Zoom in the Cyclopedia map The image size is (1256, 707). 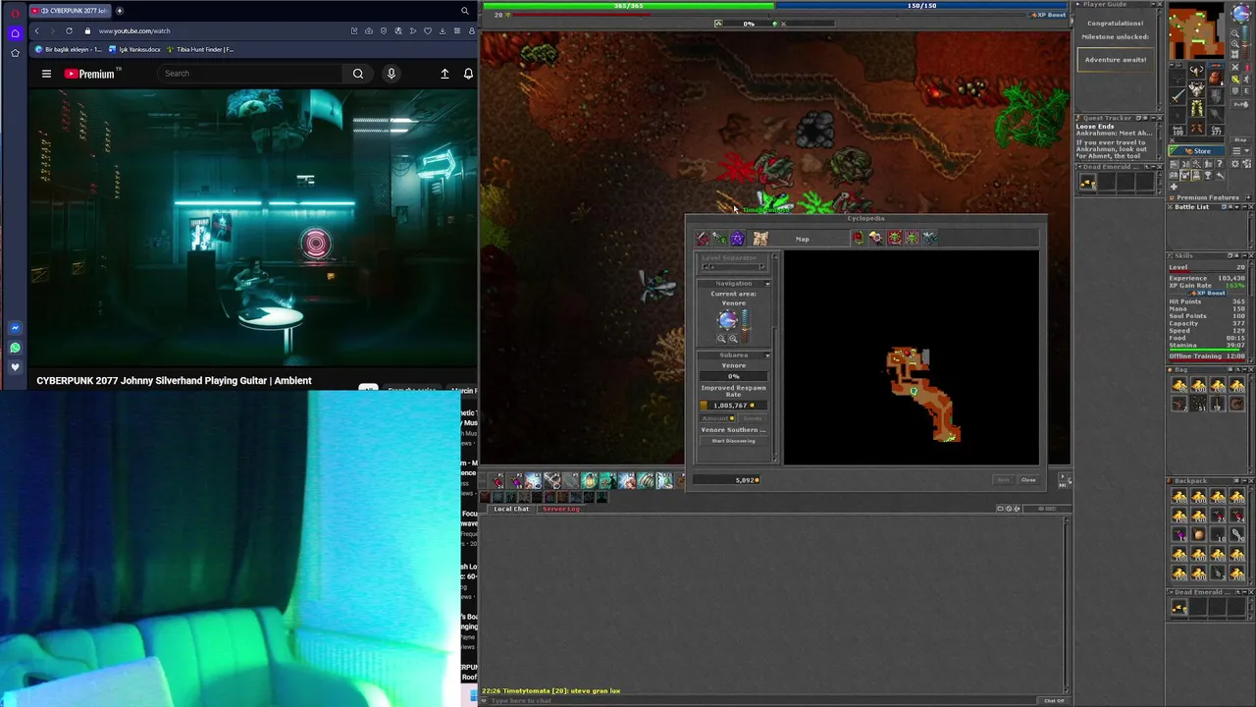pyautogui.click(x=733, y=339)
